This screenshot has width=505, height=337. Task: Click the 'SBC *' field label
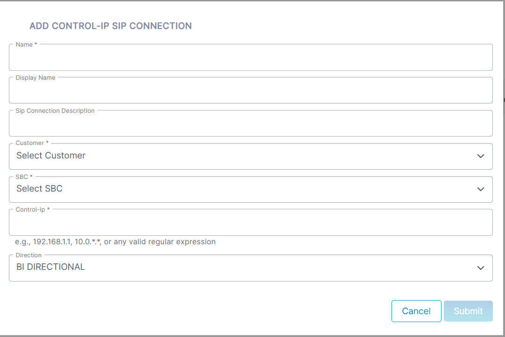(x=24, y=177)
